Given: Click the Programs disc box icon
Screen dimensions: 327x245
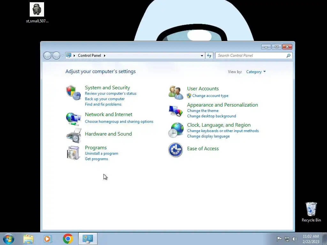Looking at the screenshot, I should coord(73,153).
